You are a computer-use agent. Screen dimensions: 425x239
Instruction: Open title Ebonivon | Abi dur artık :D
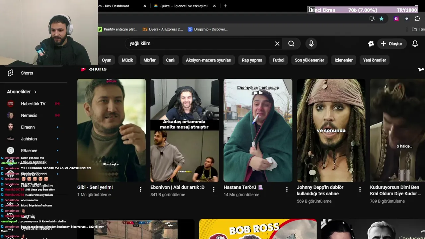[x=177, y=187]
